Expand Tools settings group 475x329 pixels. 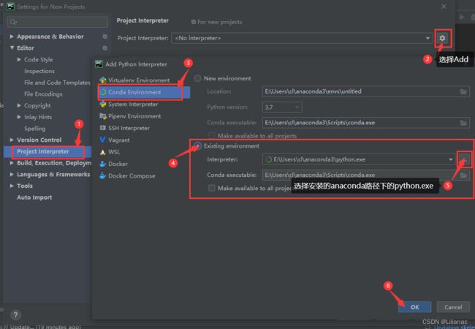[x=12, y=186]
